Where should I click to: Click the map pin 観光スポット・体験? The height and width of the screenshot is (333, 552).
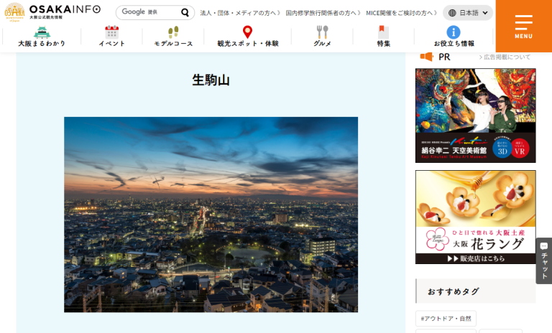tap(247, 37)
